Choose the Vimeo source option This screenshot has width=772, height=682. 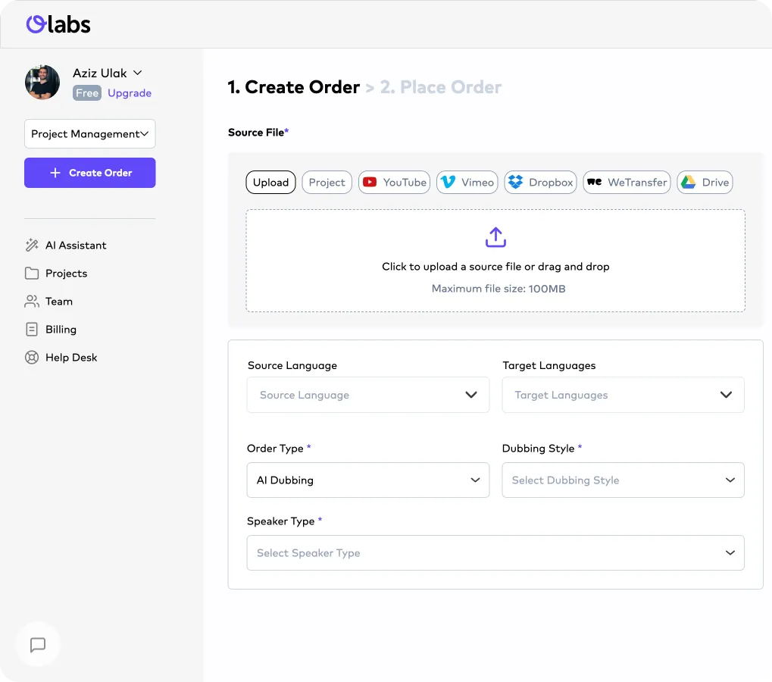tap(467, 183)
